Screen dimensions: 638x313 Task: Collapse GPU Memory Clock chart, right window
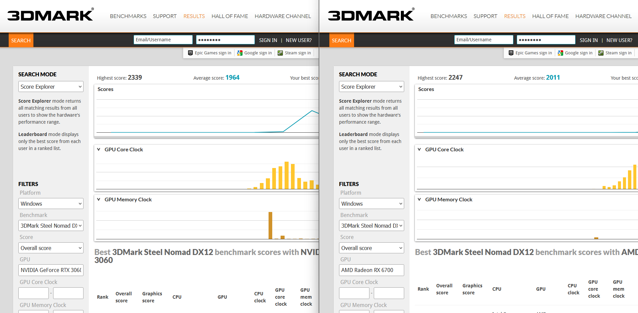419,199
